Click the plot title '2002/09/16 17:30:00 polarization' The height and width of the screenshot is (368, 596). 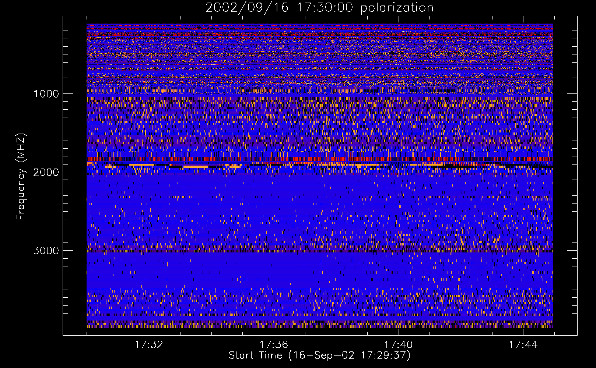[319, 8]
